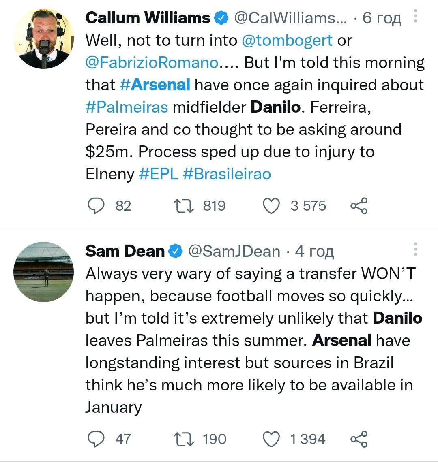Image resolution: width=438 pixels, height=463 pixels.
Task: Reply to Sam Dean's tweet
Action: [x=97, y=439]
